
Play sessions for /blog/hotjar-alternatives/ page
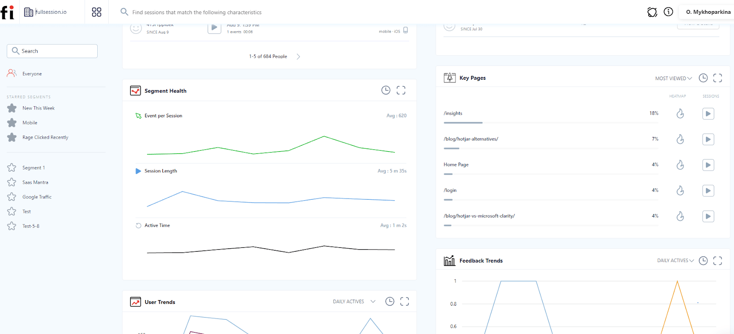708,139
